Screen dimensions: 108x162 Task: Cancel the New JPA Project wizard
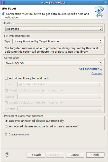tap(75, 155)
